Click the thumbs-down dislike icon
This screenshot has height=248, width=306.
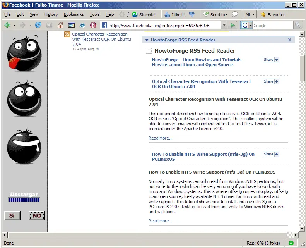coord(192,14)
